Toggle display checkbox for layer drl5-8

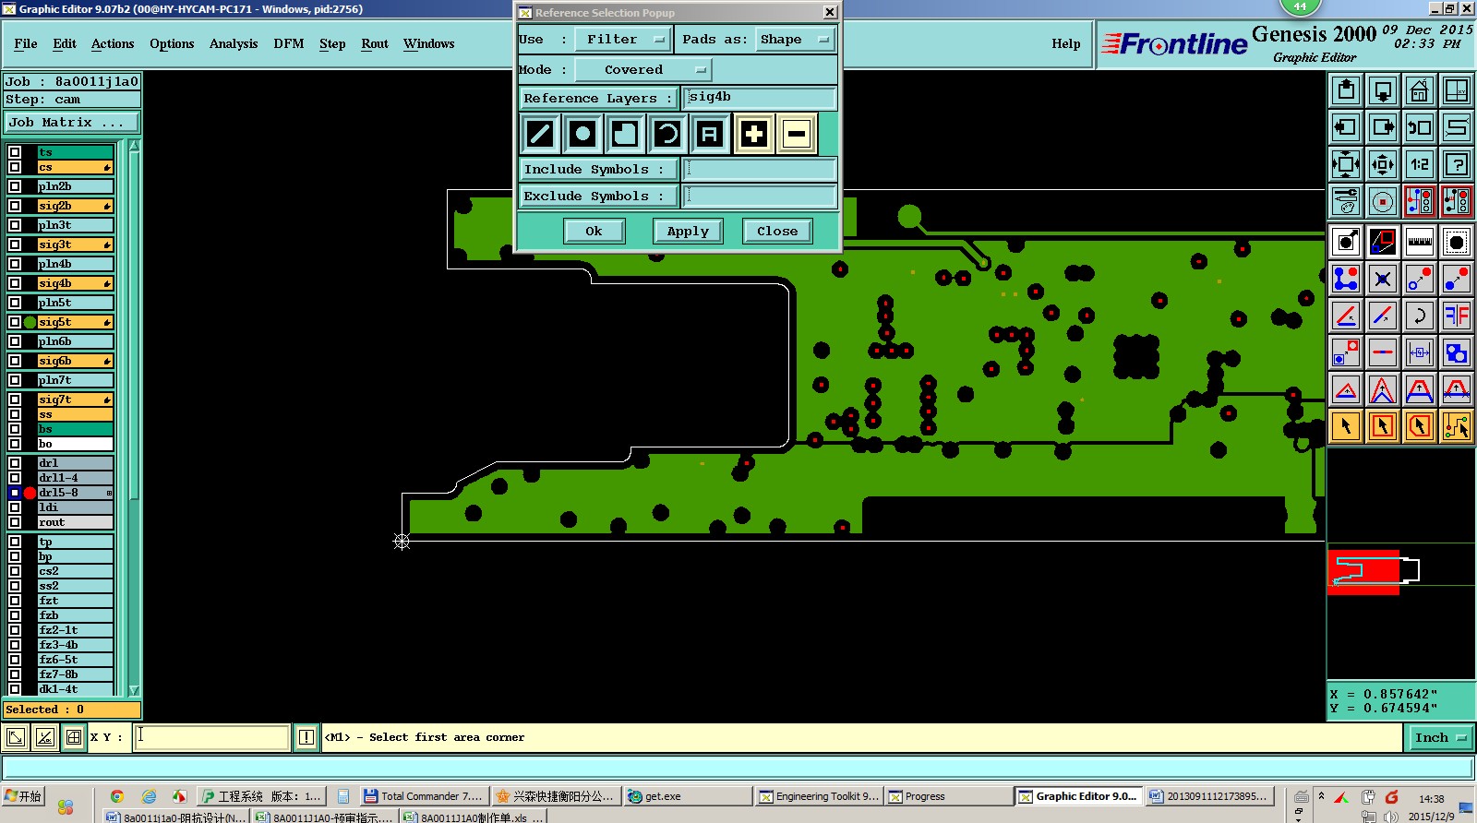[15, 493]
